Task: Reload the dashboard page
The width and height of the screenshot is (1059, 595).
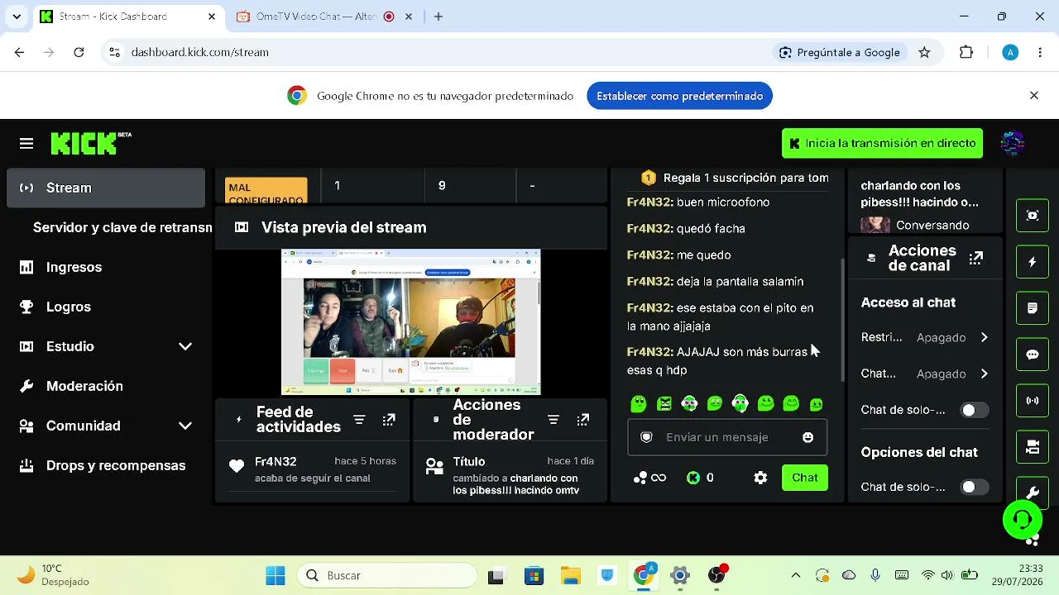Action: 79,52
